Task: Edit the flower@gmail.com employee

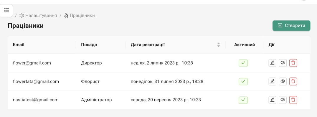Action: [272, 63]
